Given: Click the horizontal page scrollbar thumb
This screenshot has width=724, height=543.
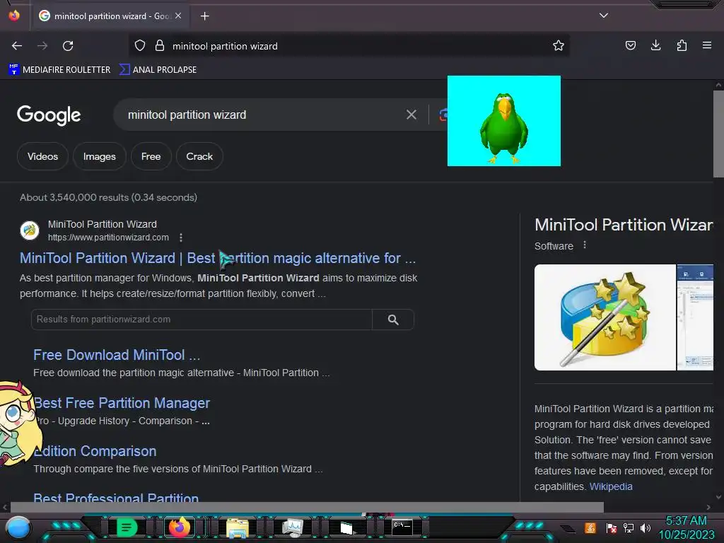Looking at the screenshot, I should (307, 508).
